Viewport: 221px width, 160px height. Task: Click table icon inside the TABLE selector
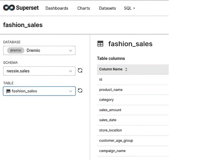pos(8,91)
